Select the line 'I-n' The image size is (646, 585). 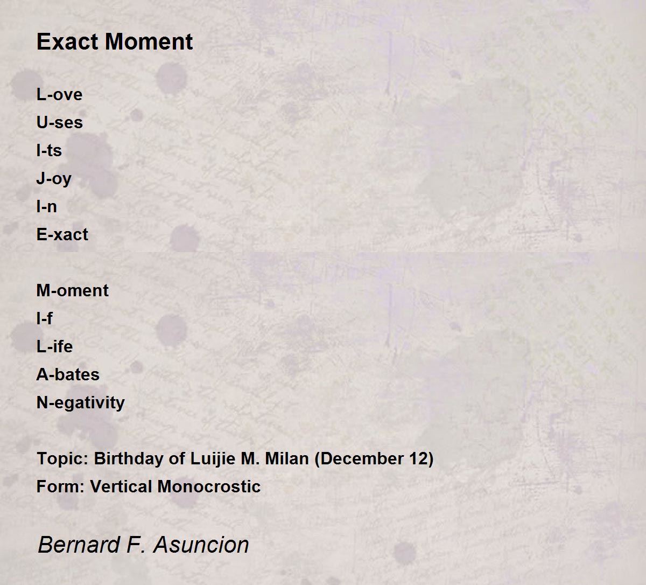pos(46,206)
